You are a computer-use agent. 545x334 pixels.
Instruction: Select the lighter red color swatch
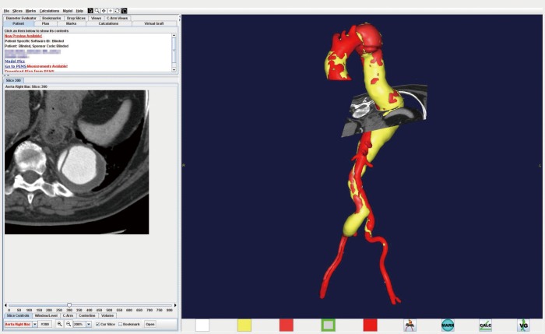pos(287,325)
